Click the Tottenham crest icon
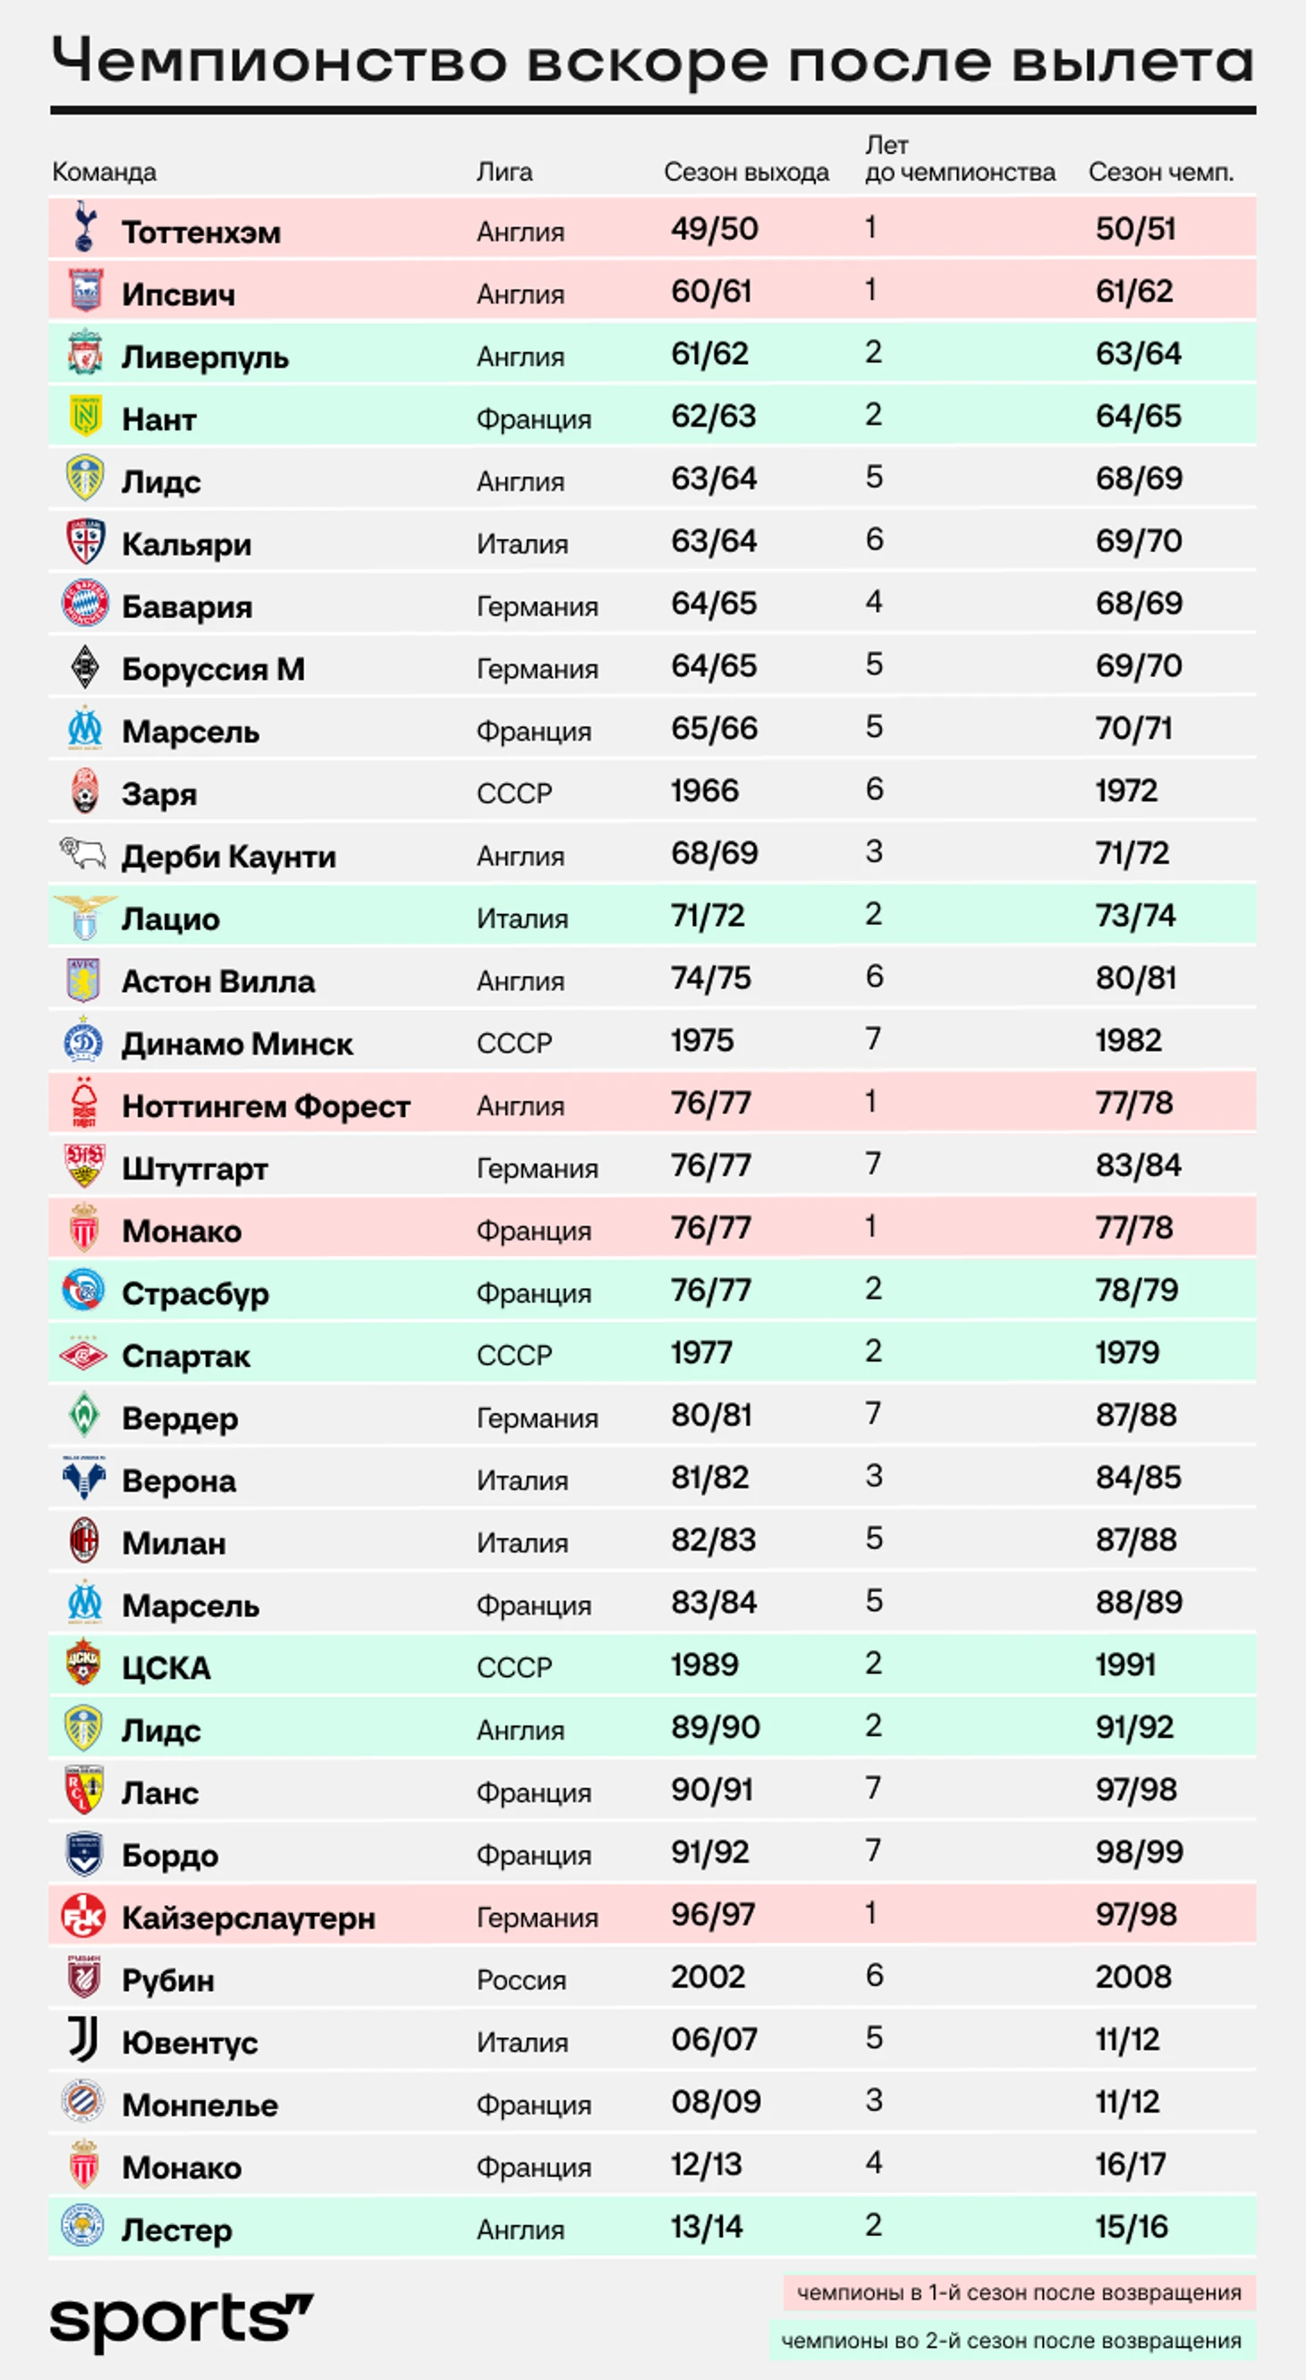 pos(84,226)
